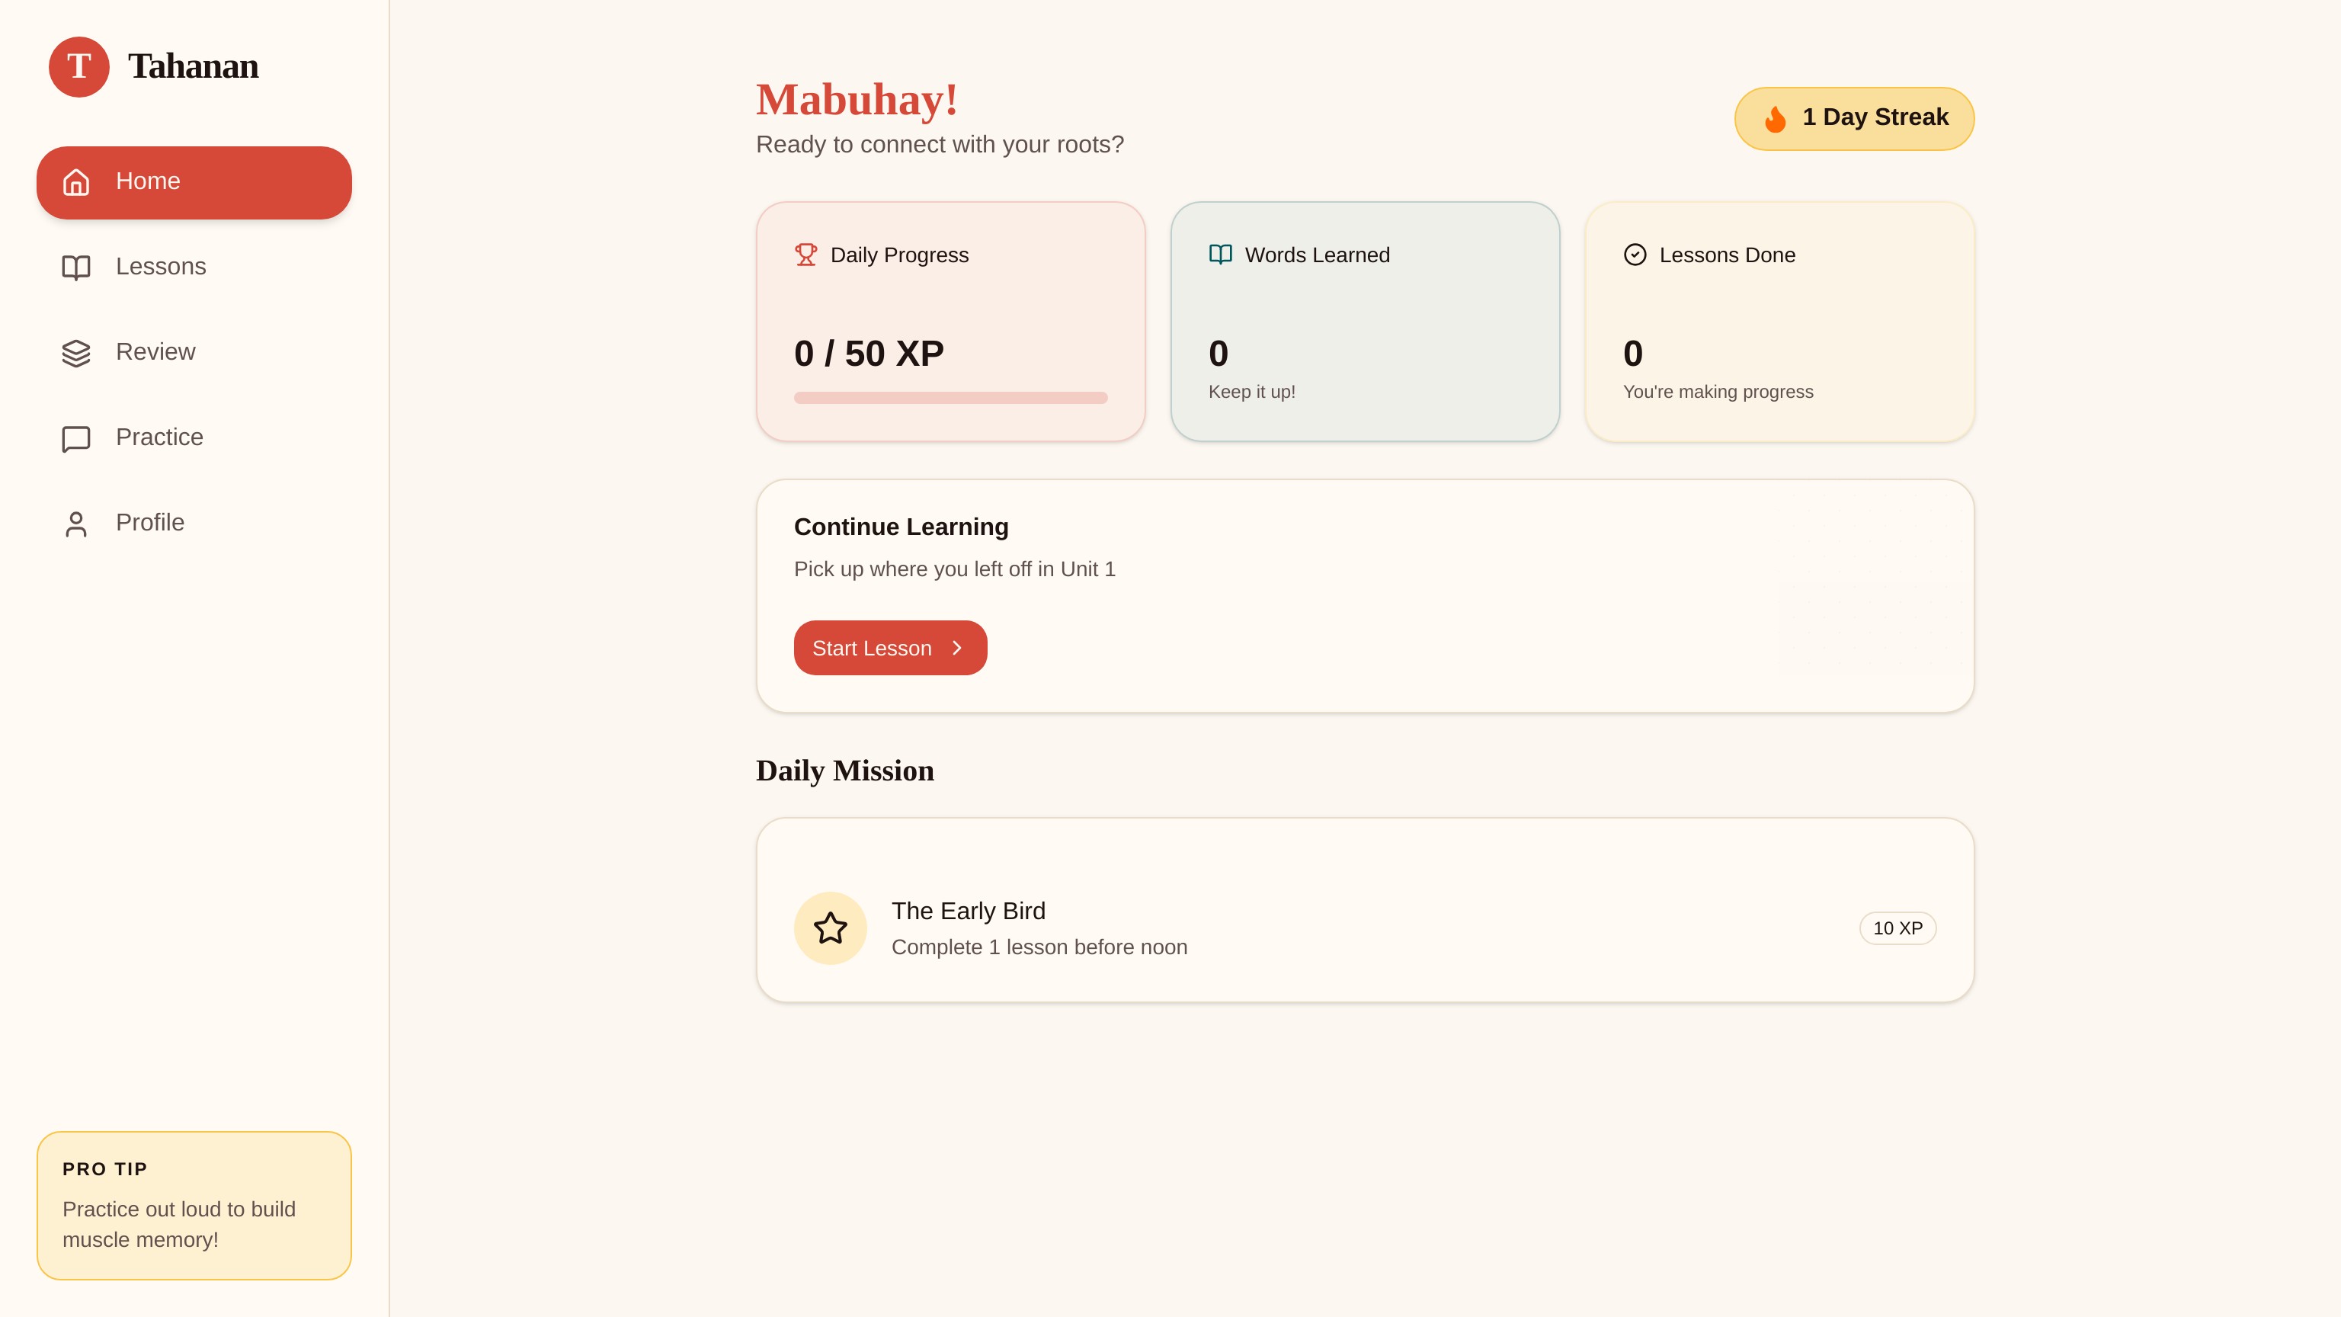This screenshot has width=2341, height=1317.
Task: Click the Profile person icon
Action: [x=76, y=524]
